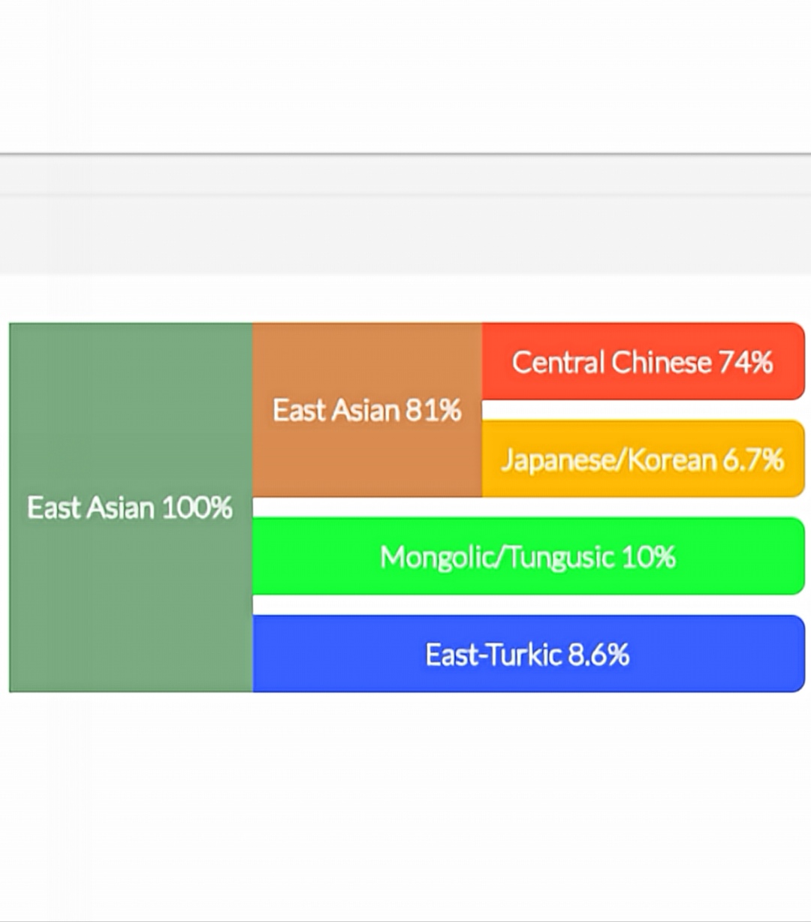811x922 pixels.
Task: Click the '8.6%' value in blue bar
Action: (x=598, y=654)
